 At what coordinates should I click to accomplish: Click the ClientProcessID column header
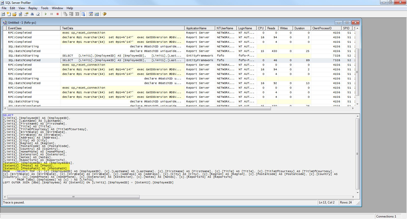coord(326,28)
